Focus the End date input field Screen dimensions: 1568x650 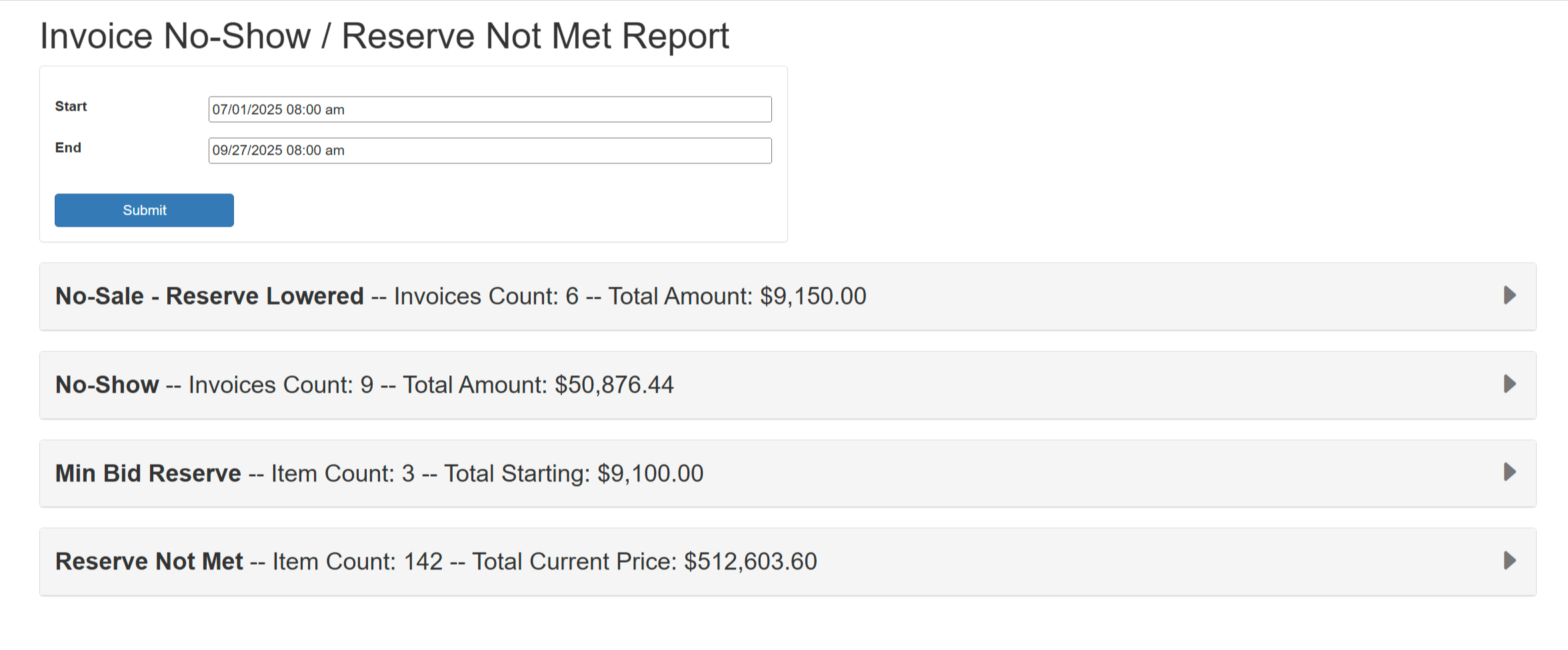tap(490, 151)
